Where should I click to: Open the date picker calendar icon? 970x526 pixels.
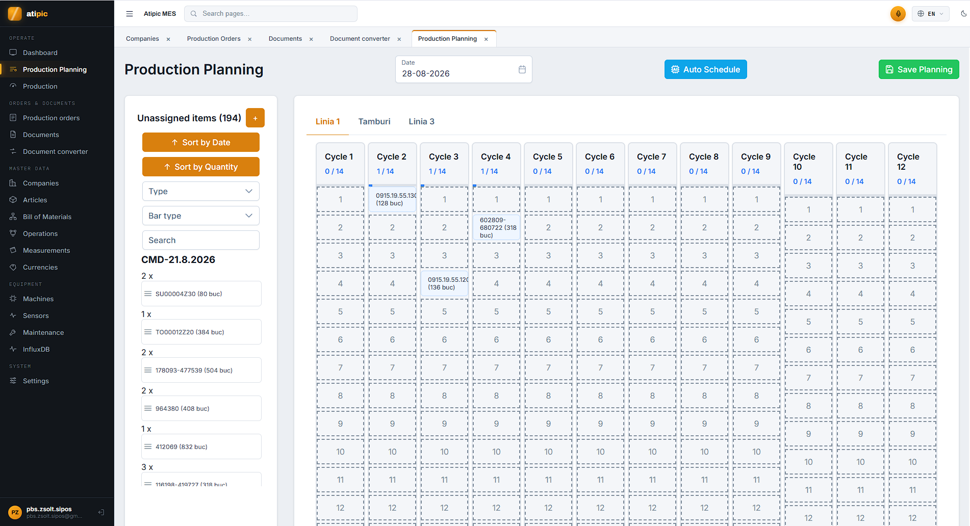[522, 69]
